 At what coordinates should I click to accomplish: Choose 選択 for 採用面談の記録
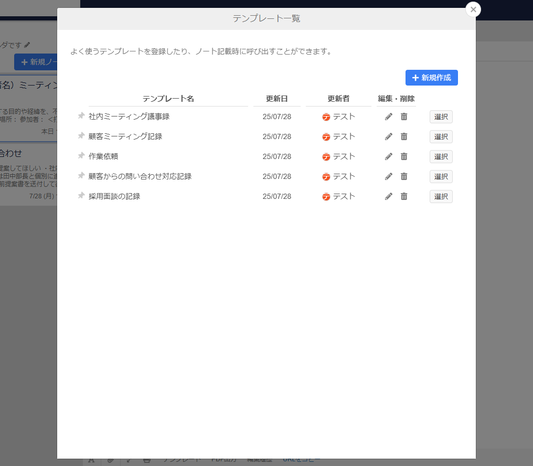coord(441,196)
